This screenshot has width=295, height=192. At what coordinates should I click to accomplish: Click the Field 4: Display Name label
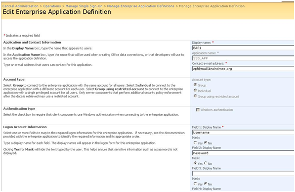coord(207,189)
